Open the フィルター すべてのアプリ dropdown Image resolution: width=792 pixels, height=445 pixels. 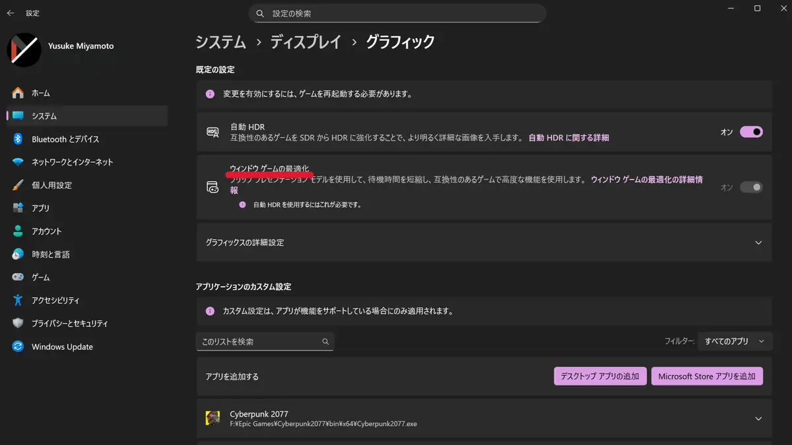(x=734, y=341)
